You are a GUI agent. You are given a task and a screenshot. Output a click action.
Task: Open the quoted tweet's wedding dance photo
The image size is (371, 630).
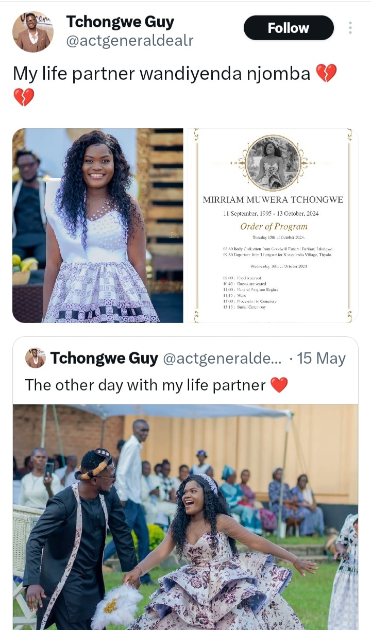[185, 517]
